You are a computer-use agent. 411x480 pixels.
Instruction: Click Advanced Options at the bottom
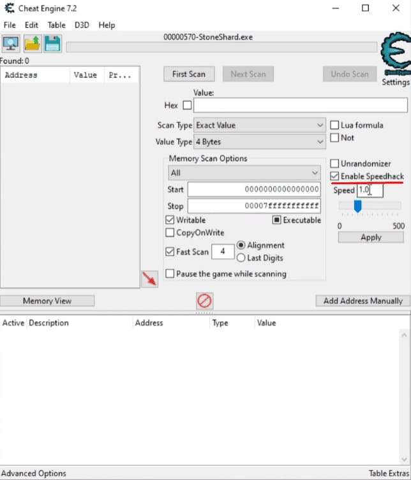tap(34, 473)
